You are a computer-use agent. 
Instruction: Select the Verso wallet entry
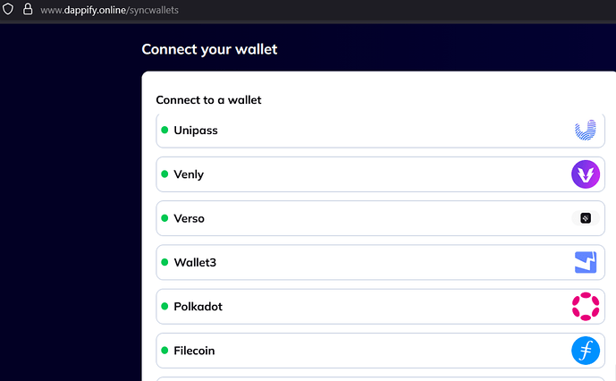pos(358,218)
